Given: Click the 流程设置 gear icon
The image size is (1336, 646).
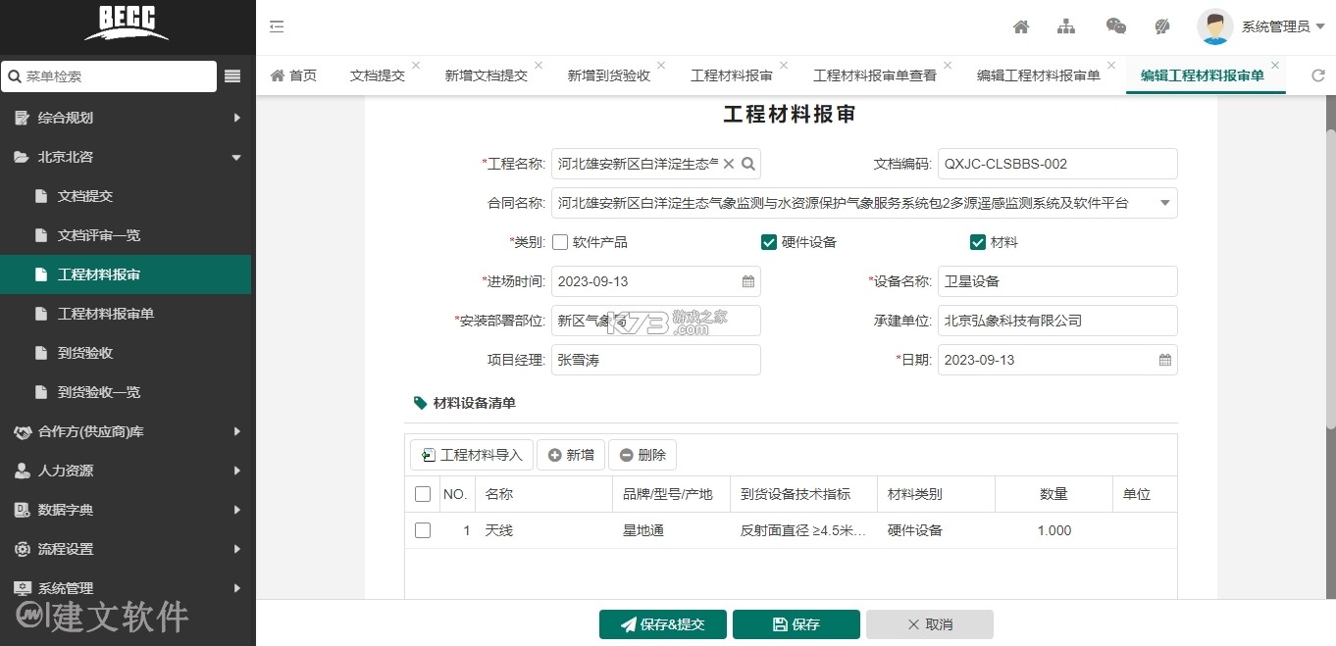Looking at the screenshot, I should click(22, 549).
